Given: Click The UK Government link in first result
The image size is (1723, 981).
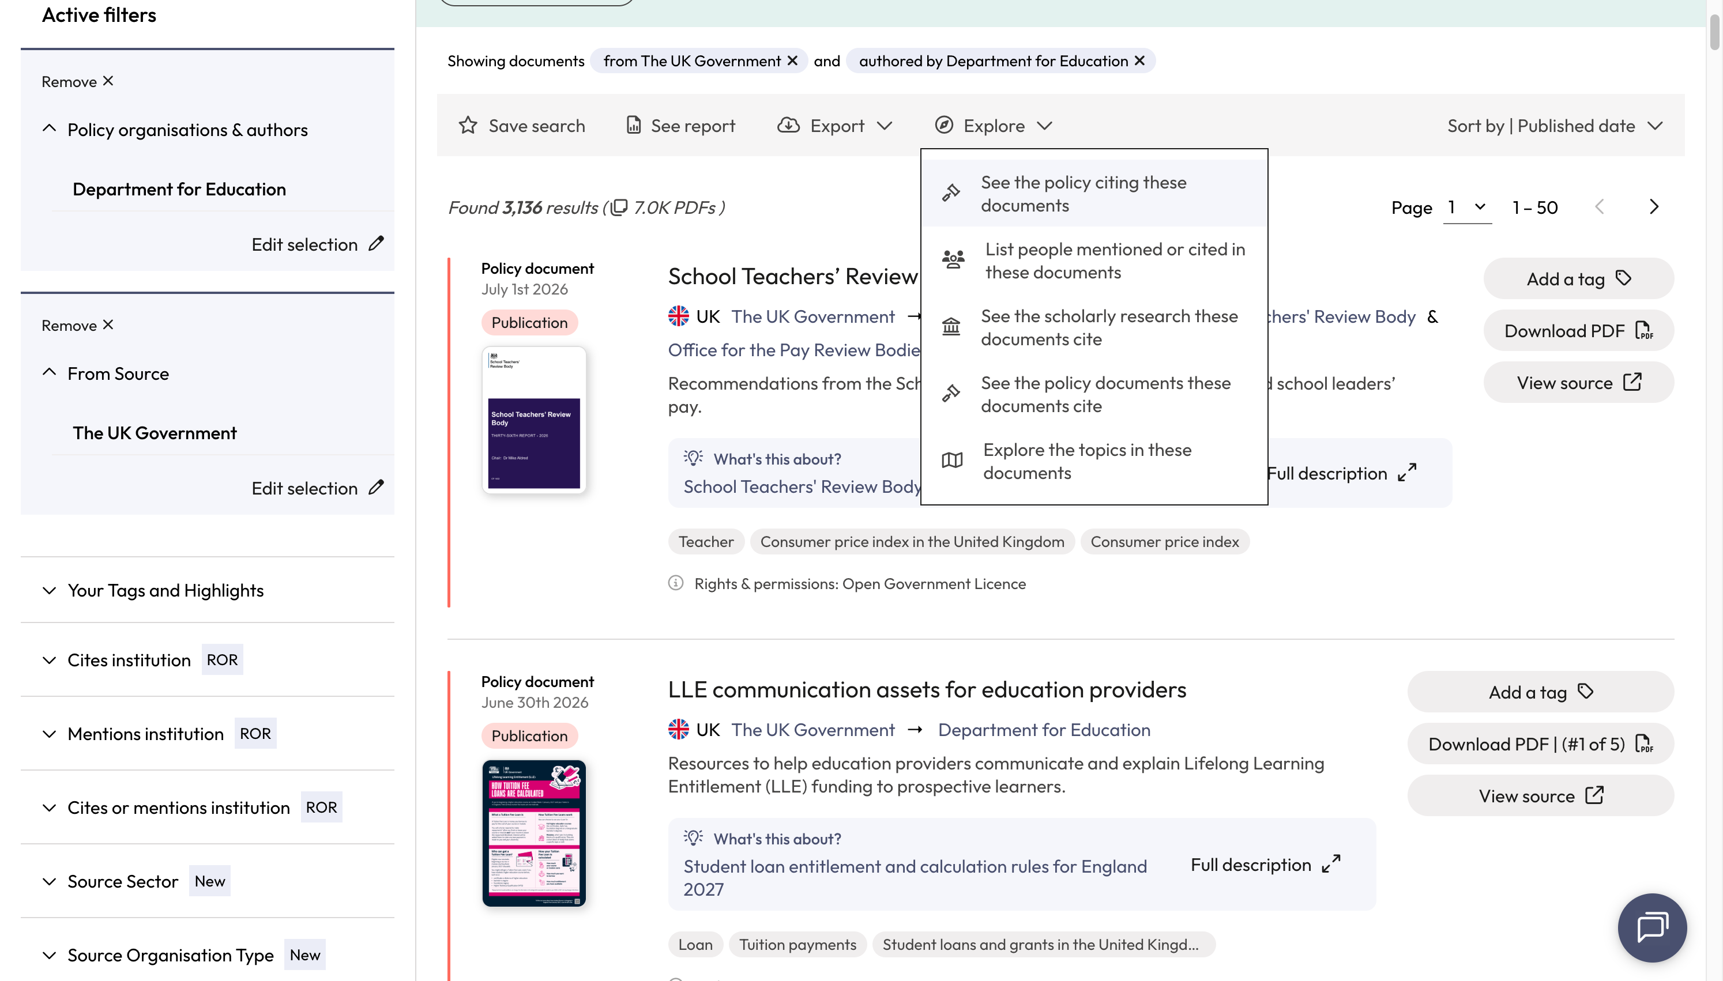Looking at the screenshot, I should [x=812, y=316].
